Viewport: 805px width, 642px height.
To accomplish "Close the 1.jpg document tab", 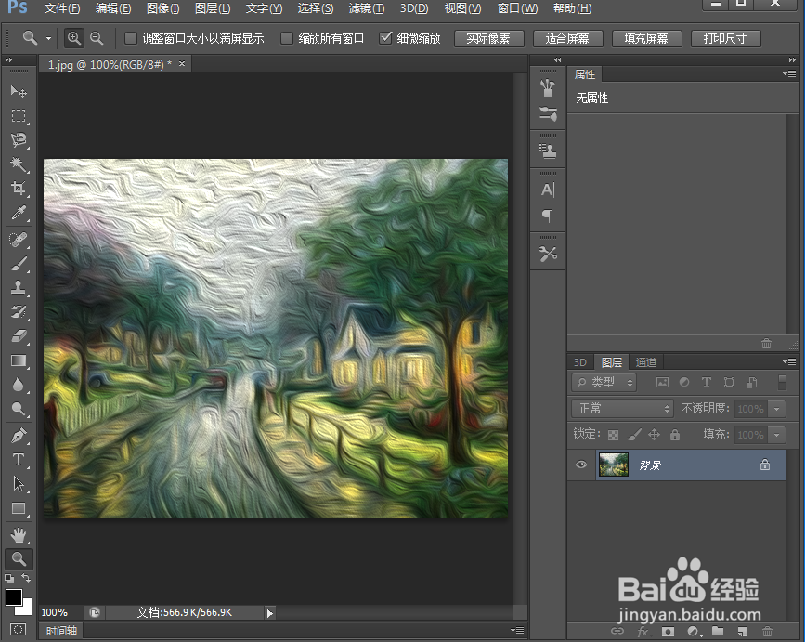I will click(182, 64).
